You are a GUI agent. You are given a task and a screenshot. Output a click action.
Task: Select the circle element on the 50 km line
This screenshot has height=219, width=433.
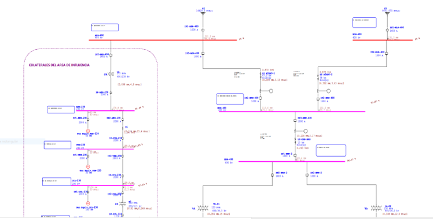328,91
